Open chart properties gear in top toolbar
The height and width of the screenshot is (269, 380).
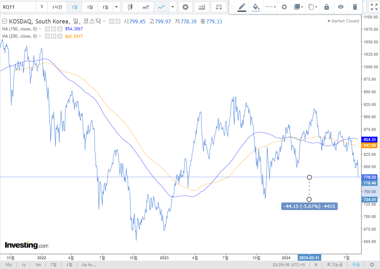tap(185, 7)
